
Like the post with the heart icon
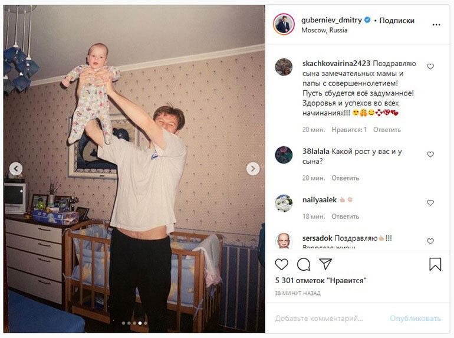coord(281,264)
